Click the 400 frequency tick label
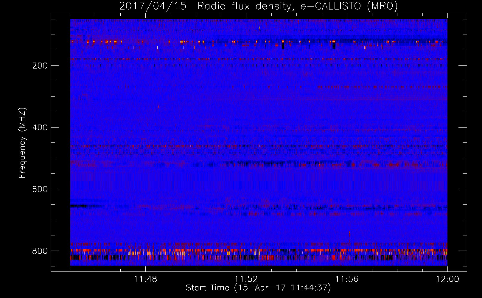 (x=40, y=128)
